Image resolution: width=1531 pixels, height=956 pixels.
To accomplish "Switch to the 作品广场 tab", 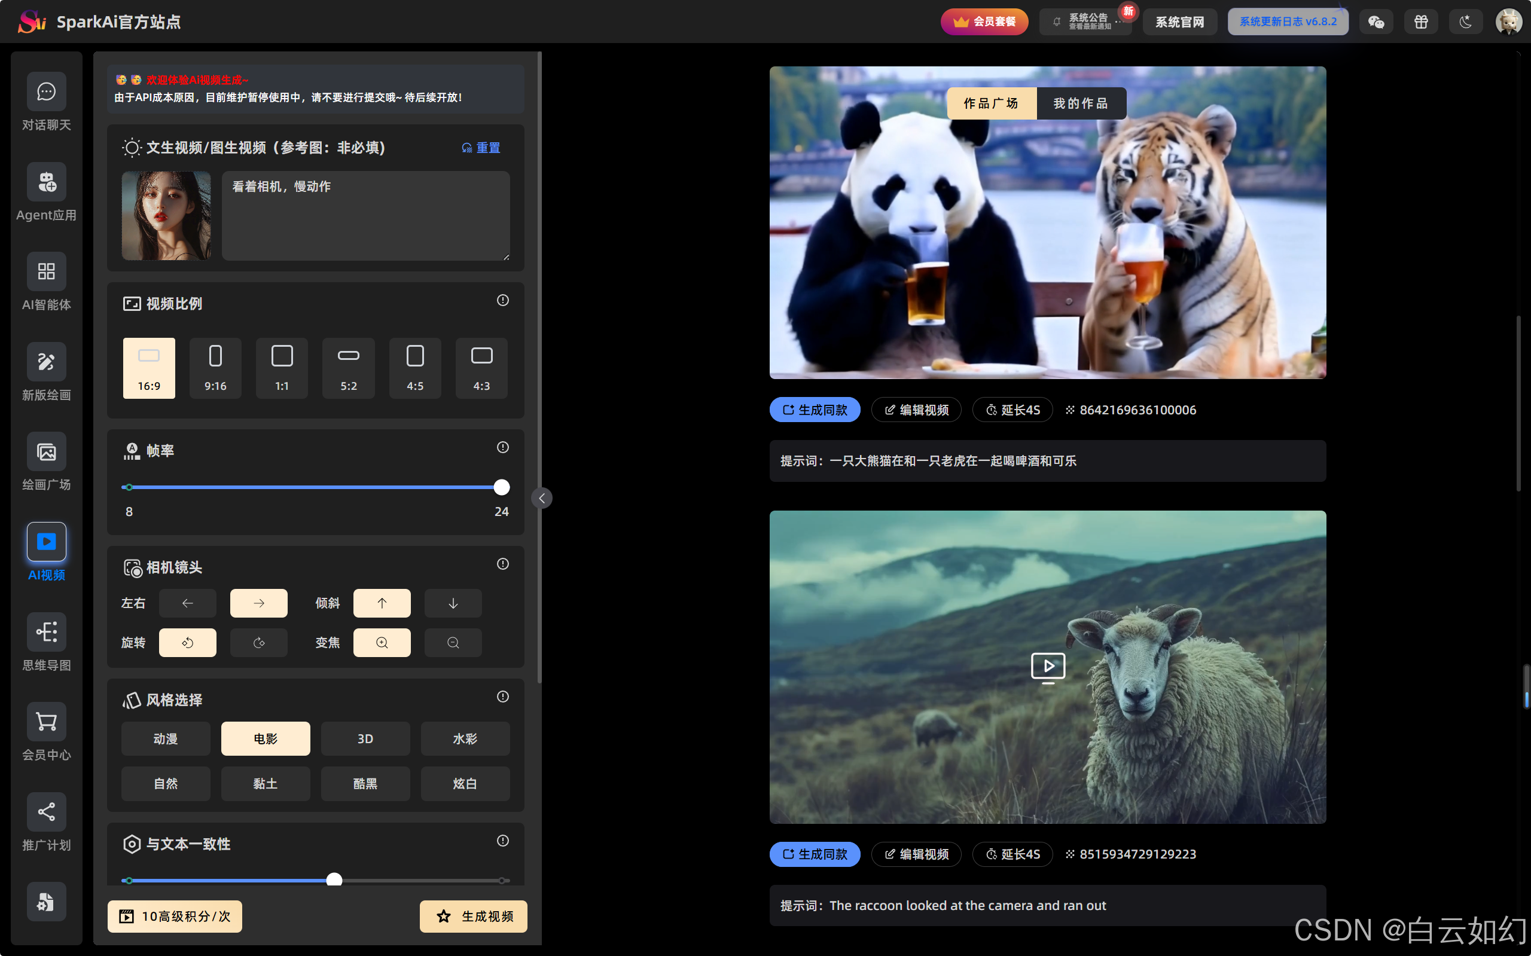I will pos(991,103).
